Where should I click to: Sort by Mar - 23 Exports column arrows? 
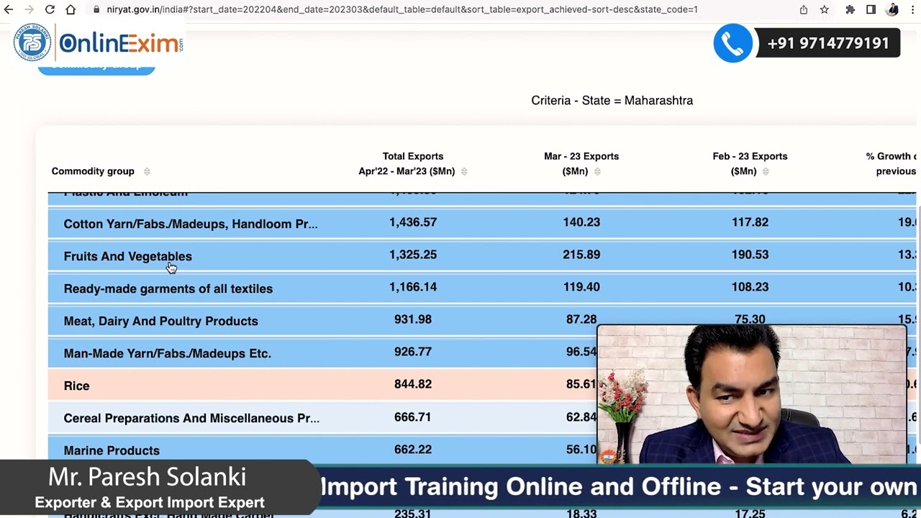tap(597, 171)
